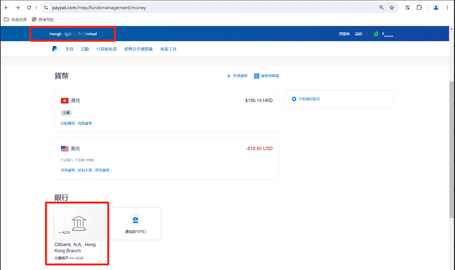The image size is (455, 270).
Task: Open the 貨幣換算器 currency calculator
Action: 266,76
